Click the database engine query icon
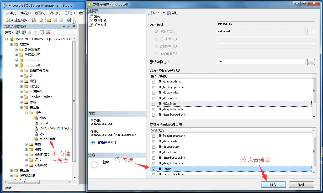This screenshot has width=323, height=193. [x=34, y=20]
